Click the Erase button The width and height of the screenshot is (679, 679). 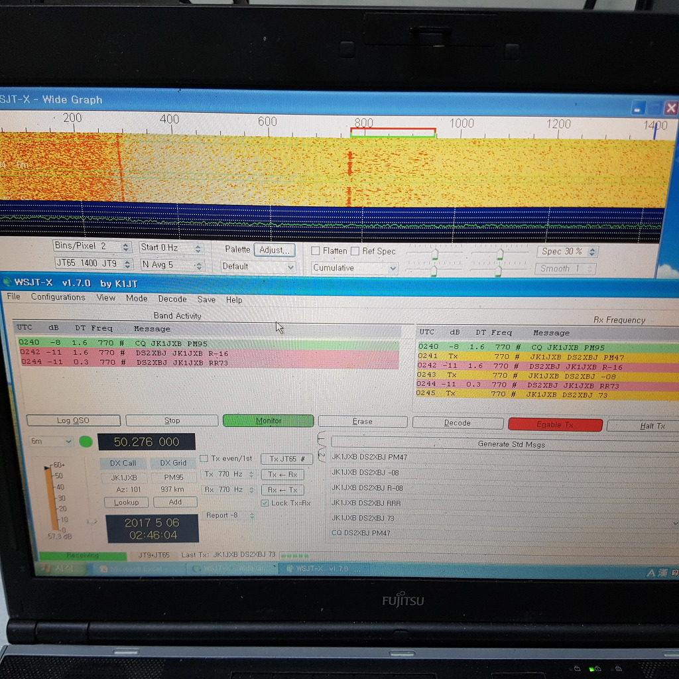[x=363, y=421]
